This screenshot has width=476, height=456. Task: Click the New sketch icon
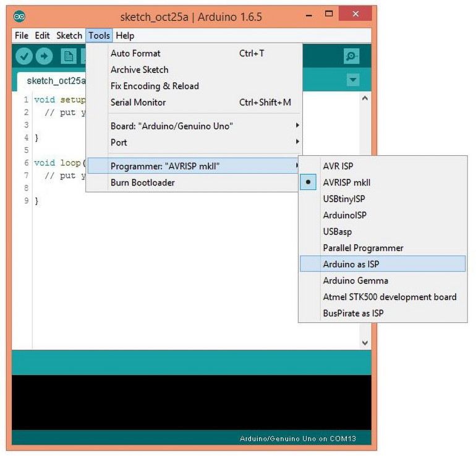(x=68, y=56)
